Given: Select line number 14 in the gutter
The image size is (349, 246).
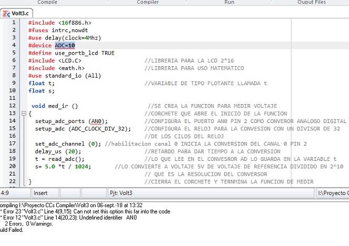Looking at the screenshot, I should click(x=12, y=121).
